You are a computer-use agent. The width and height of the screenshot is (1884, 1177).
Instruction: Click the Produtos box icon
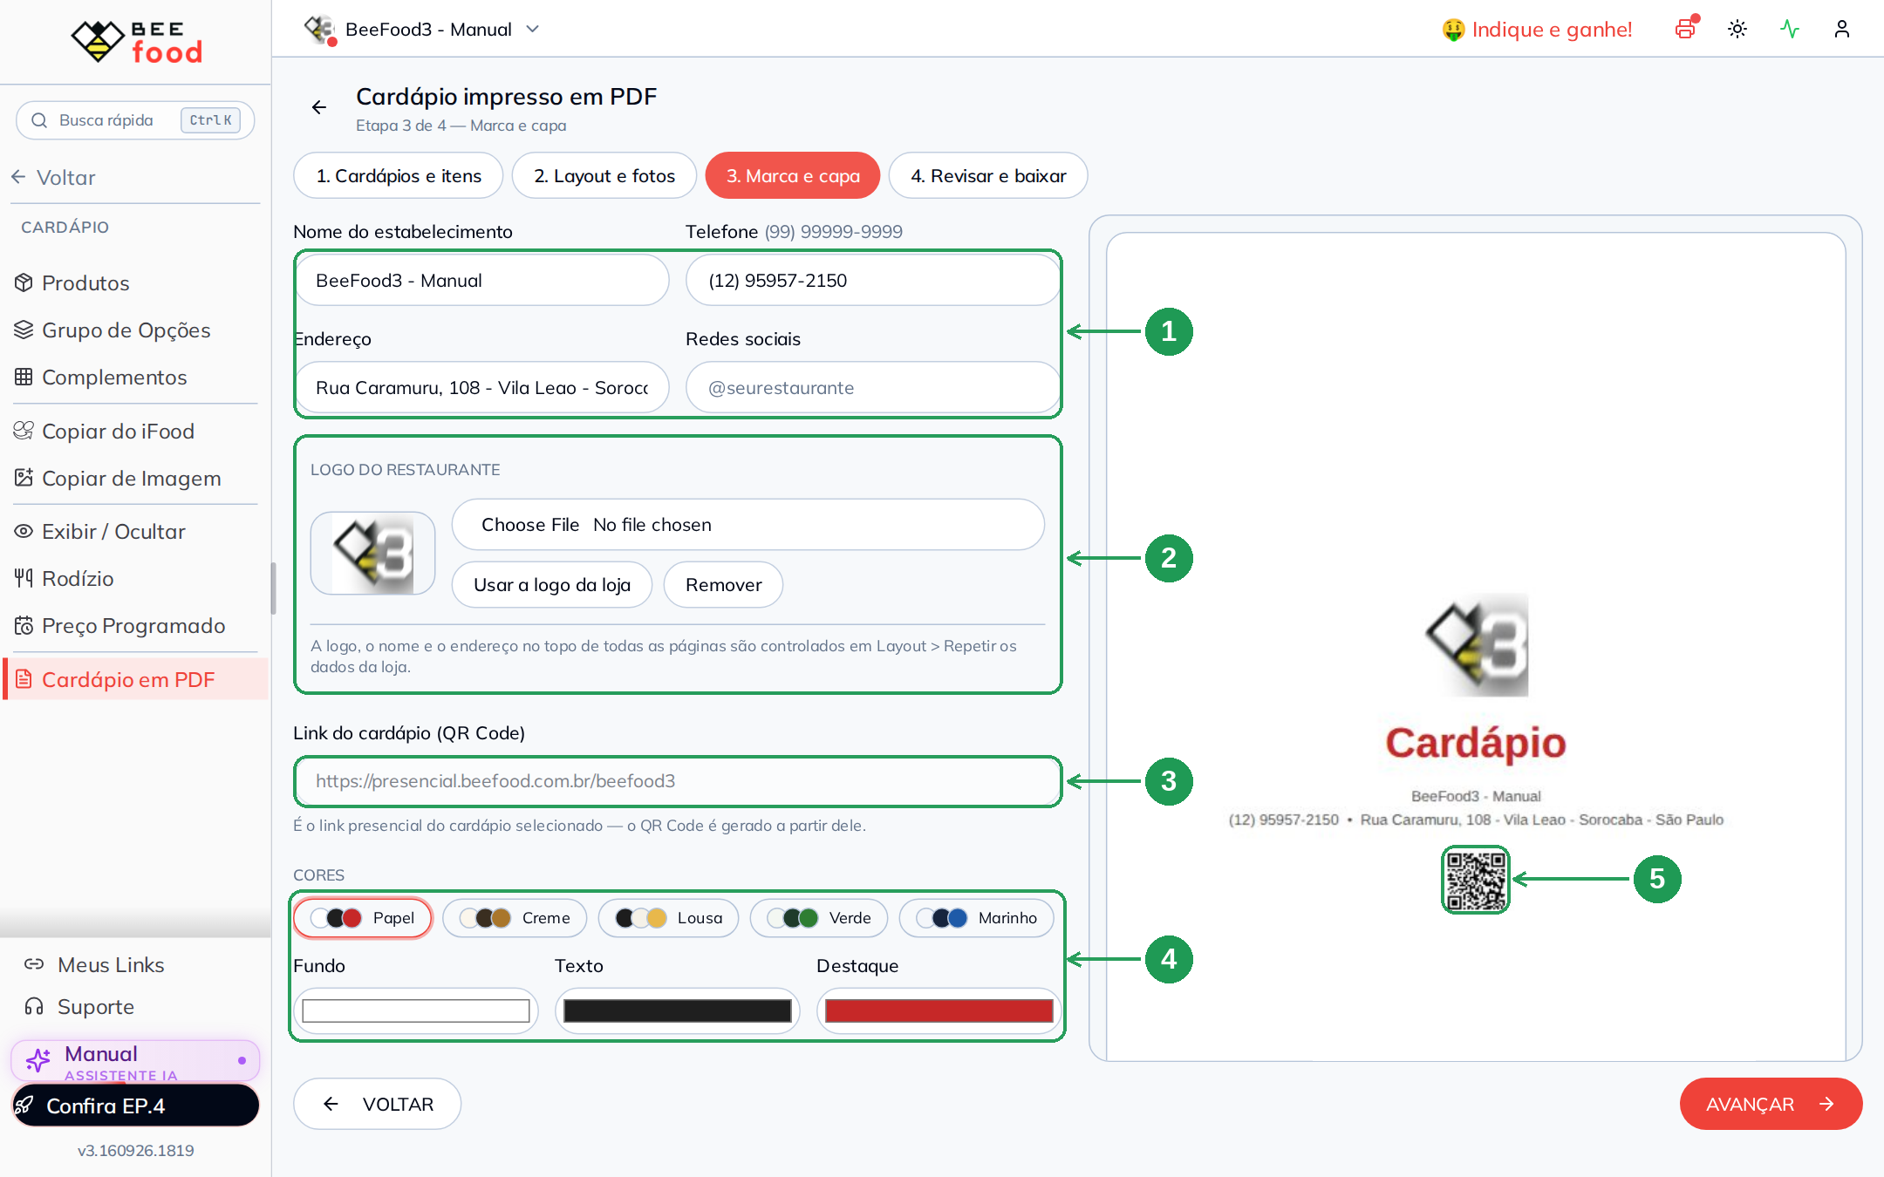(x=24, y=282)
